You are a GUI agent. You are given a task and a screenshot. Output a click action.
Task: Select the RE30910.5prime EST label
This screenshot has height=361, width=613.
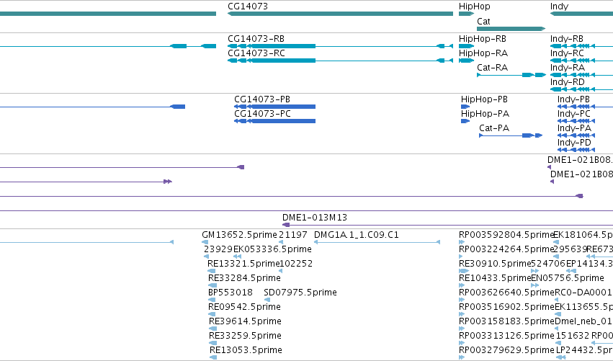[x=495, y=264]
